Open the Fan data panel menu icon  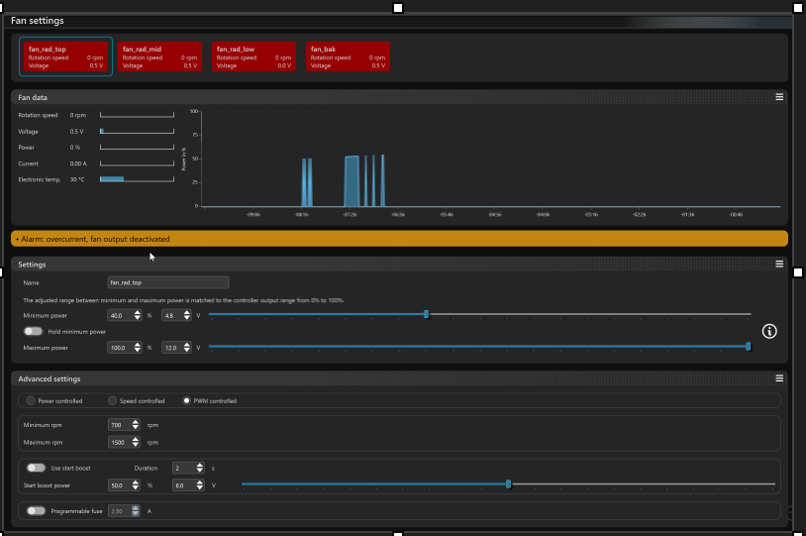coord(779,97)
